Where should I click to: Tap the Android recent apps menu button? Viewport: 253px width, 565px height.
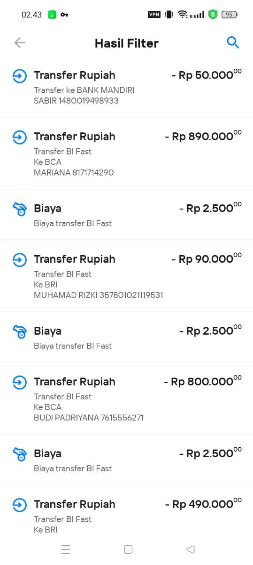click(66, 549)
